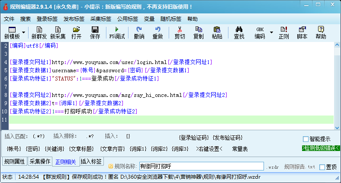Open 规则报告.txt link
The image size is (341, 183).
coord(300,167)
